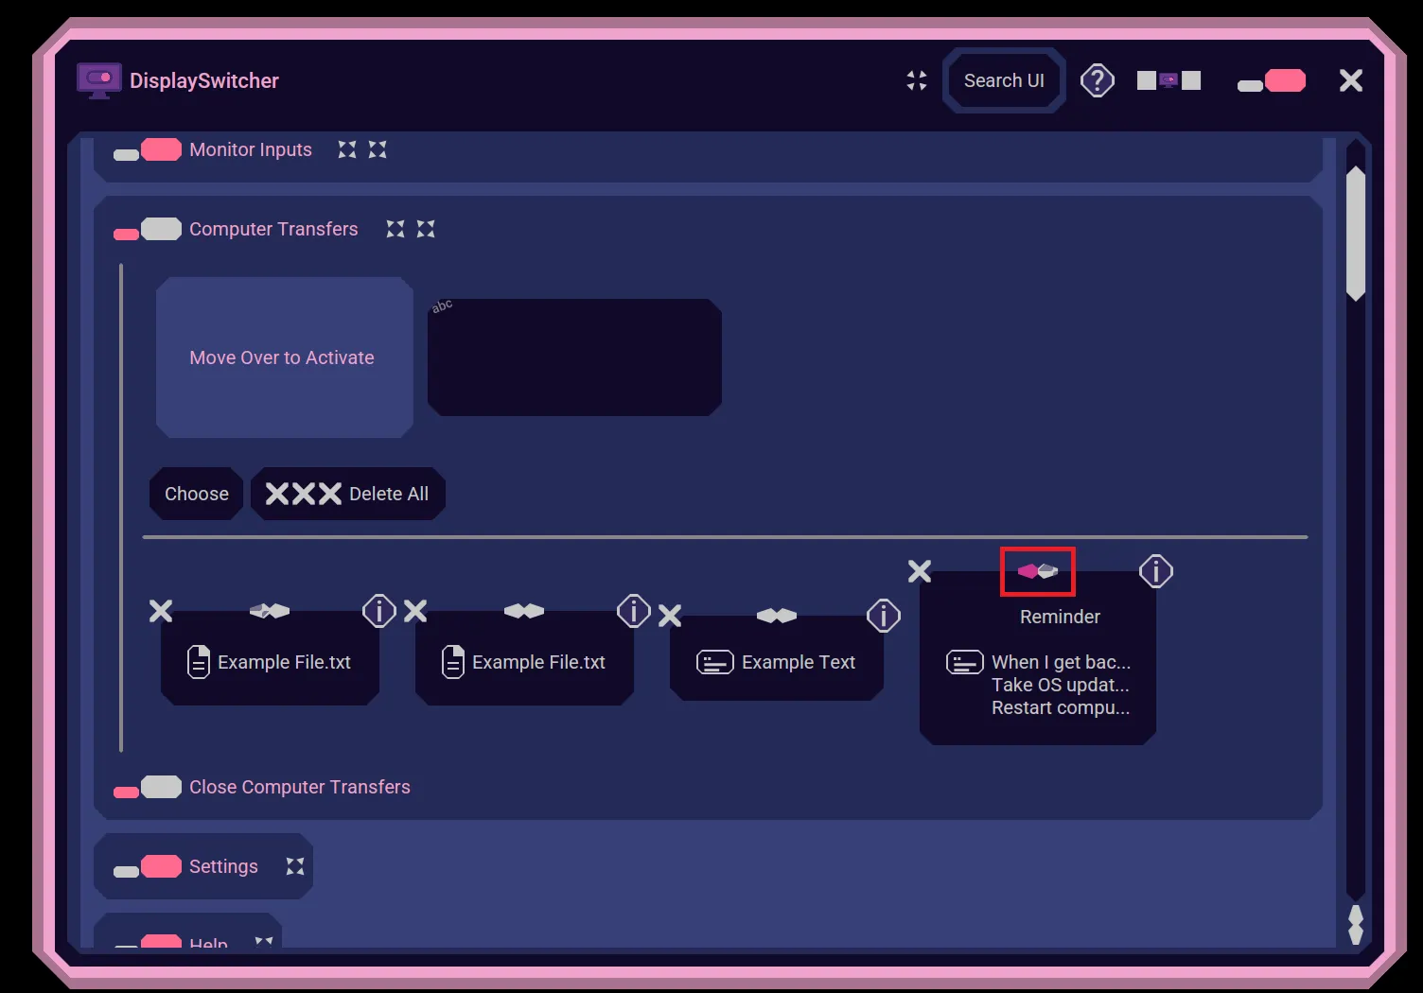Open info icon of second Example File.txt card
This screenshot has width=1423, height=993.
pos(634,611)
